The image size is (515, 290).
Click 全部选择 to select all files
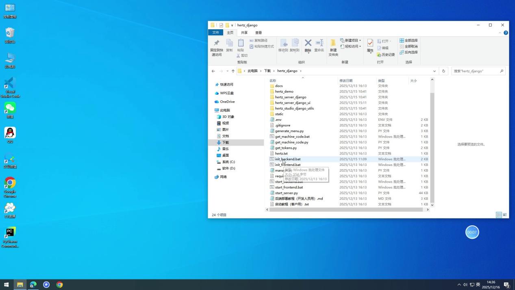(409, 40)
